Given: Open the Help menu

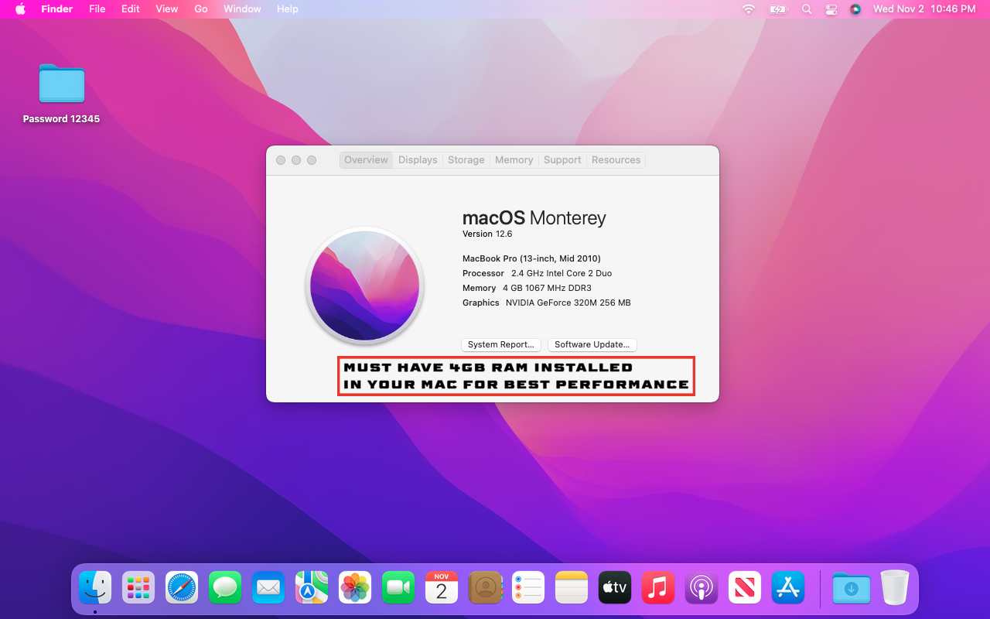Looking at the screenshot, I should point(287,9).
